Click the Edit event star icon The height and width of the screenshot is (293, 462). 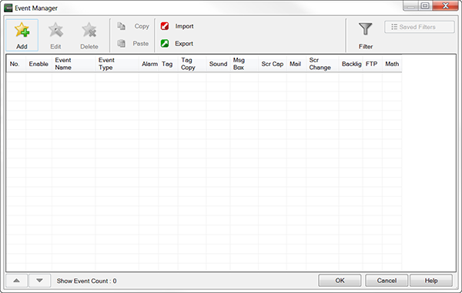(55, 30)
